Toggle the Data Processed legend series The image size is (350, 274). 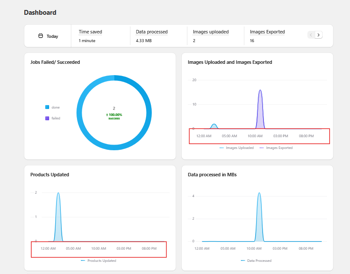coord(259,261)
